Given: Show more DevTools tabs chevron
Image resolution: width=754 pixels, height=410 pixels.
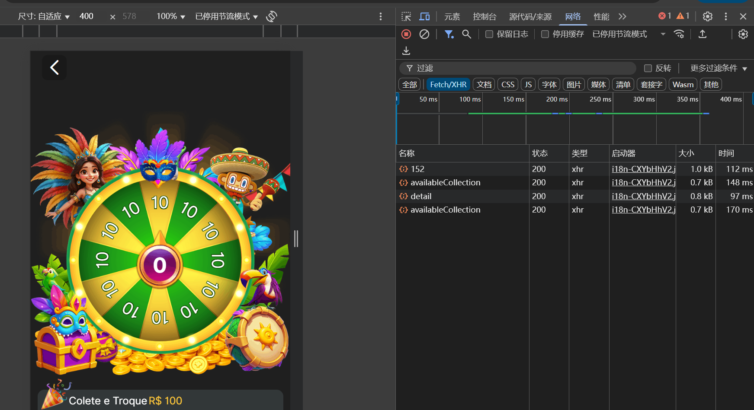Looking at the screenshot, I should [x=622, y=16].
